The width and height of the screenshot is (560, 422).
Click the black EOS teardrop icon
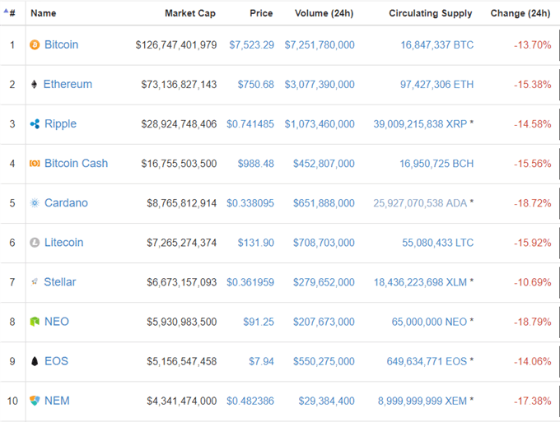tap(35, 361)
